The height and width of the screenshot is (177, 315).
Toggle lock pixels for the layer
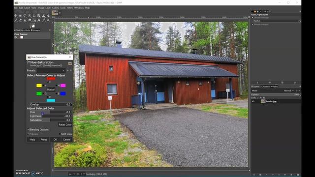[x=257, y=97]
